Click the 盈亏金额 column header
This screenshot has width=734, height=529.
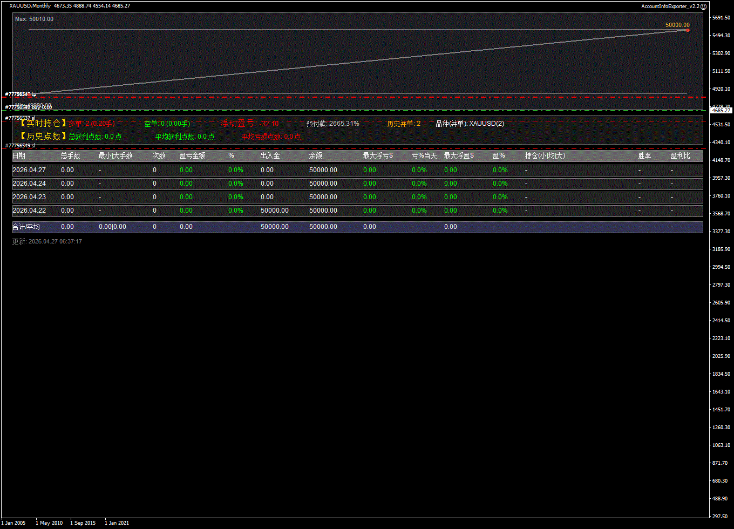pyautogui.click(x=192, y=156)
